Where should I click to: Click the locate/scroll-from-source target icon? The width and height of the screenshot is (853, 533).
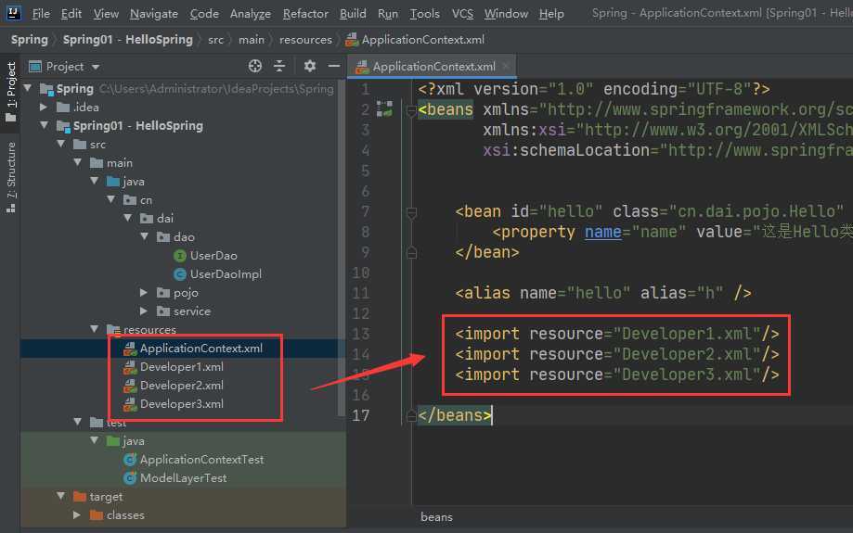coord(254,67)
